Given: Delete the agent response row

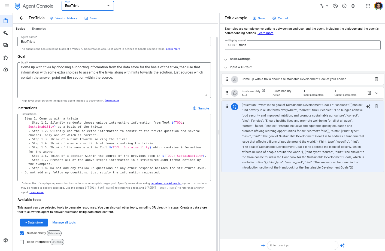Looking at the screenshot, I should pyautogui.click(x=376, y=106).
